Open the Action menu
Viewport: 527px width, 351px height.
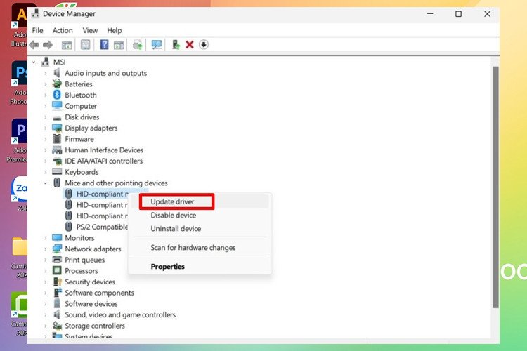click(63, 31)
